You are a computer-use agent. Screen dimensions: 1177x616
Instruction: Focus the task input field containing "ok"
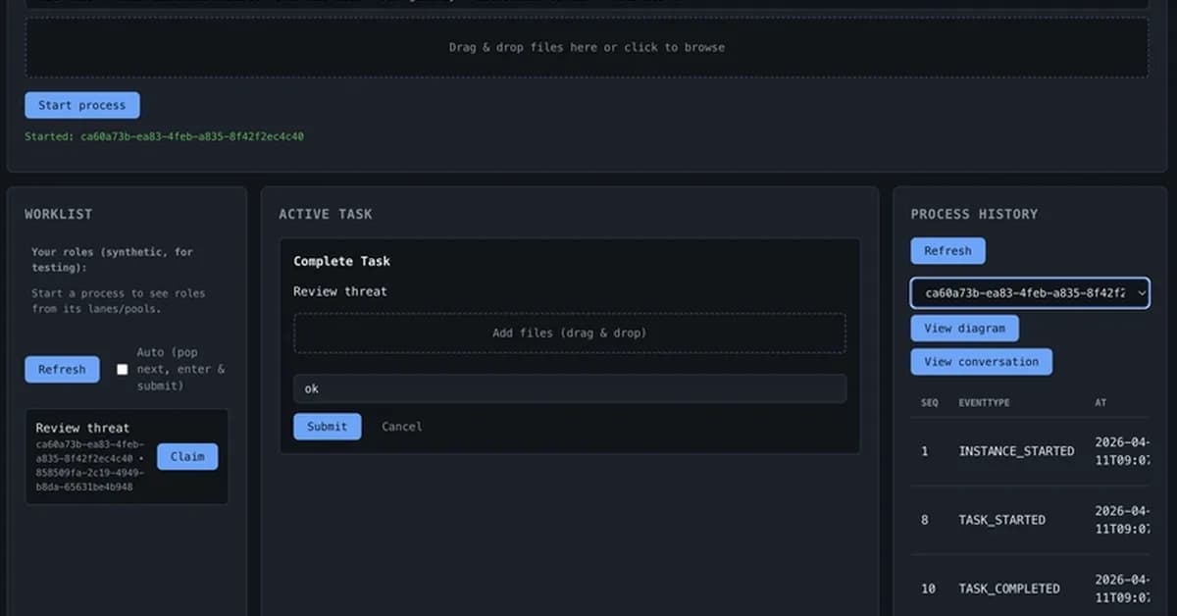tap(569, 388)
